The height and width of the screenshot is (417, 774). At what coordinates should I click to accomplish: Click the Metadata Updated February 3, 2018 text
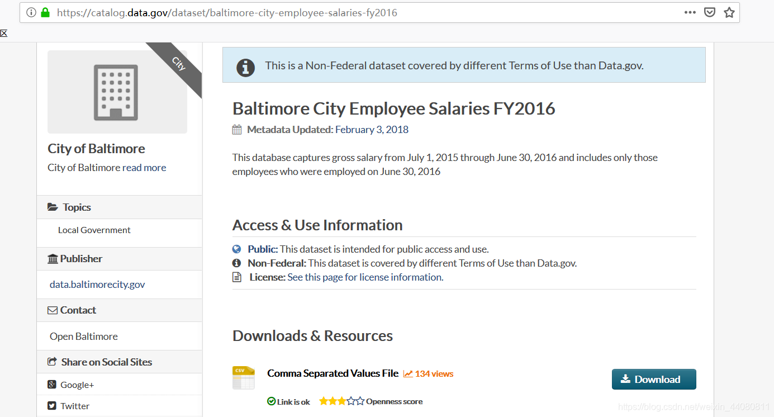point(328,130)
